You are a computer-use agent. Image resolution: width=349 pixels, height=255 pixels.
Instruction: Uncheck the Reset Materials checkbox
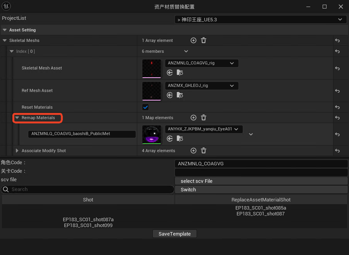click(x=145, y=107)
